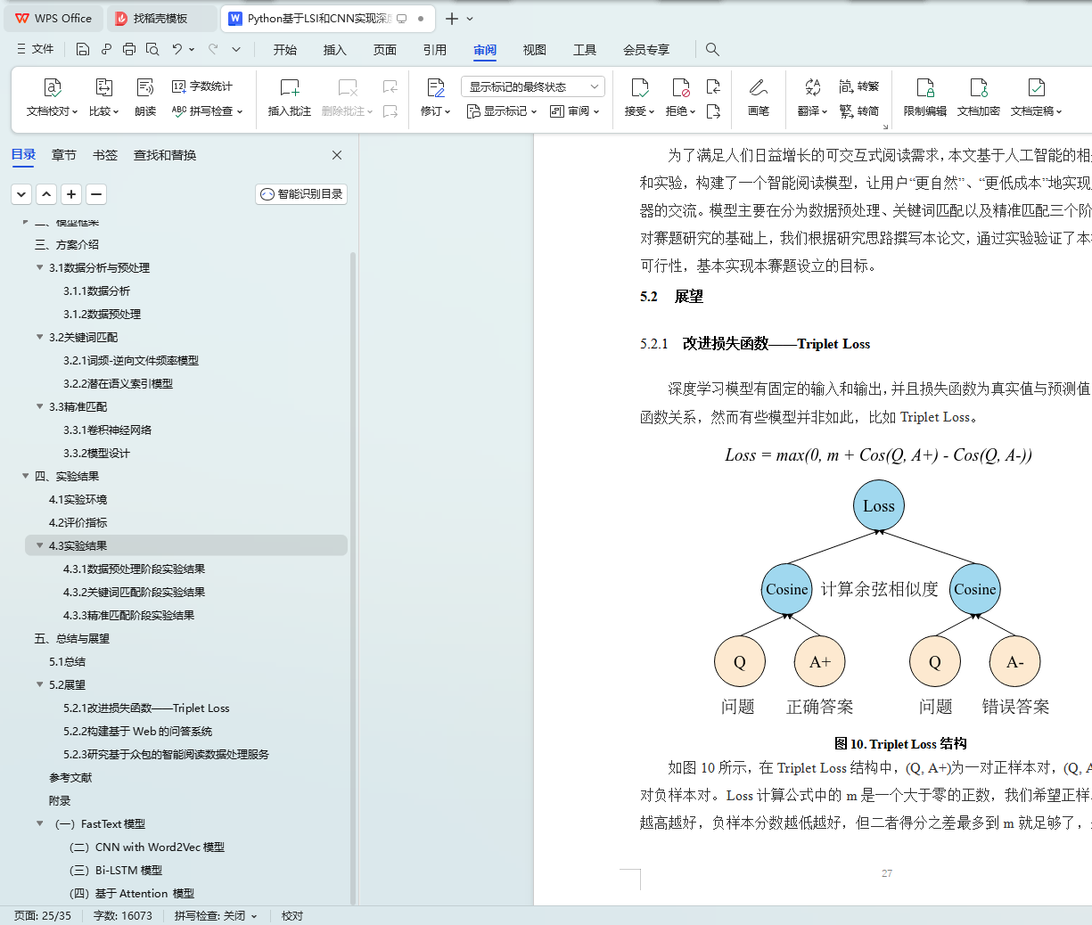Open a new tab with plus button
The height and width of the screenshot is (925, 1092).
pos(452,18)
